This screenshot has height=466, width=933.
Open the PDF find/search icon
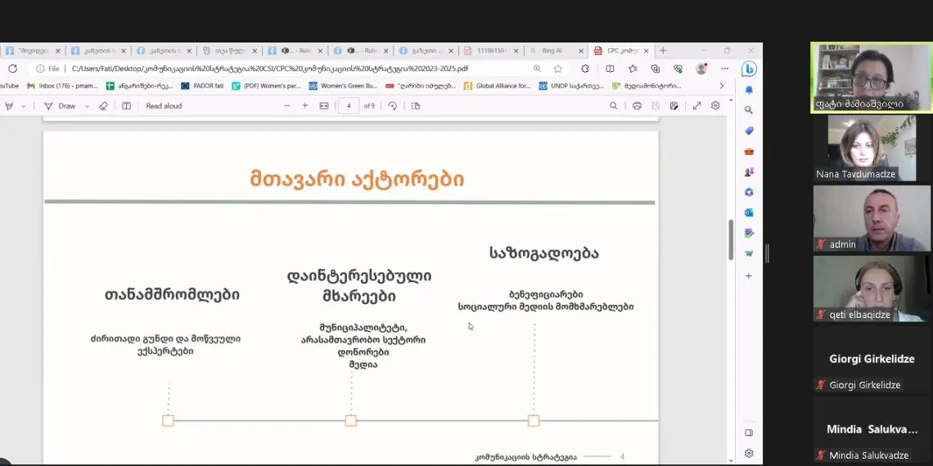pos(614,105)
